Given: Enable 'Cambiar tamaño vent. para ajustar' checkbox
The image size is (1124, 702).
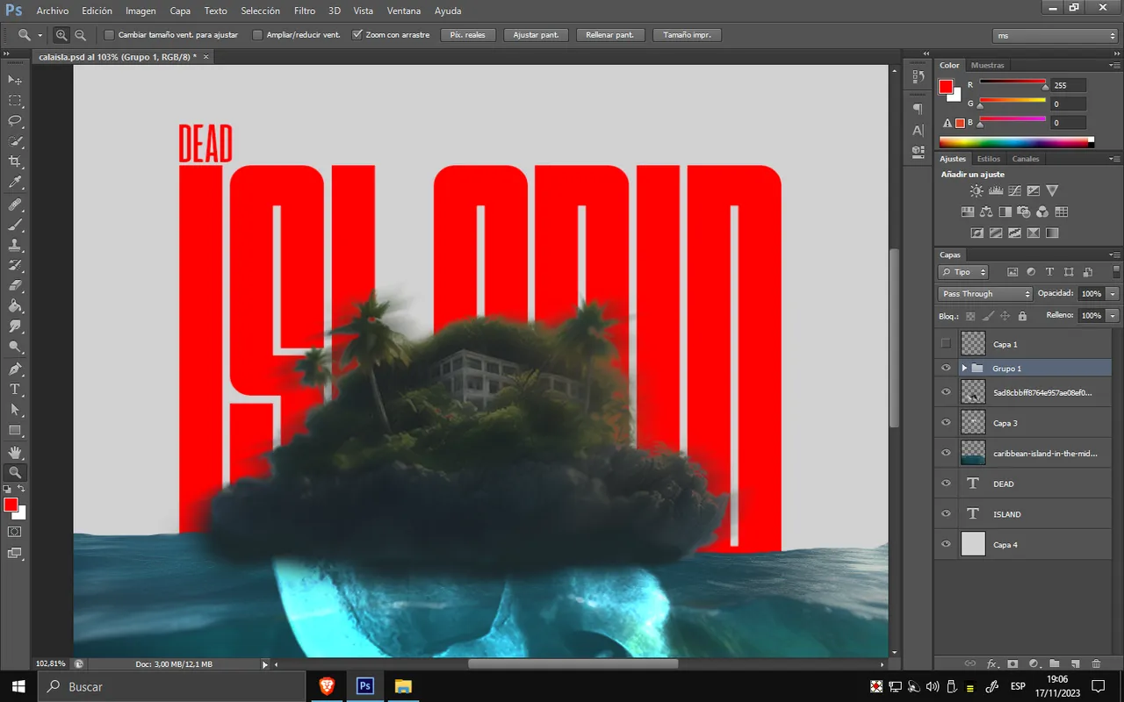Looking at the screenshot, I should [109, 35].
